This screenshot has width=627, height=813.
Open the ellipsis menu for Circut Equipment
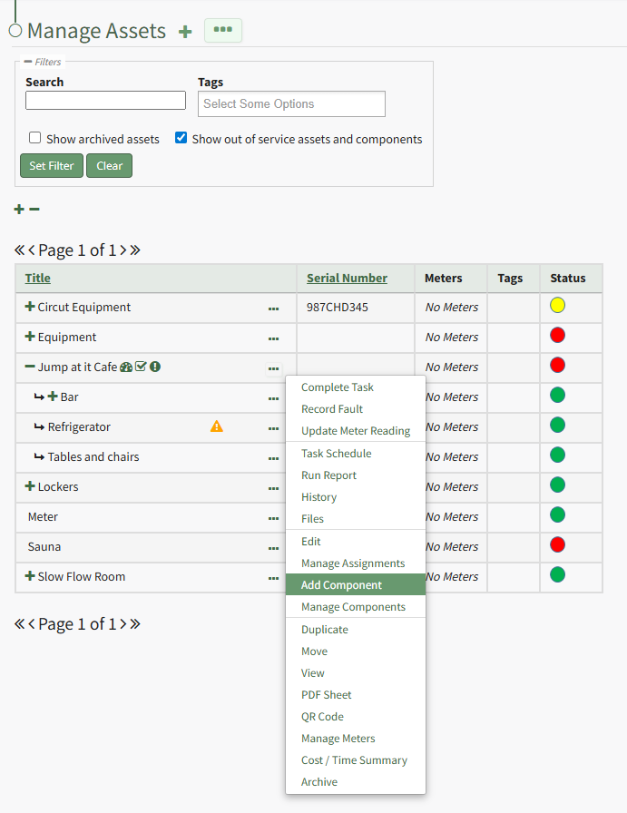point(273,309)
